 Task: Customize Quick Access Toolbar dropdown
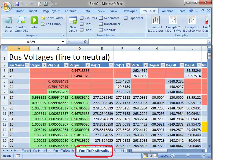click(x=56, y=4)
